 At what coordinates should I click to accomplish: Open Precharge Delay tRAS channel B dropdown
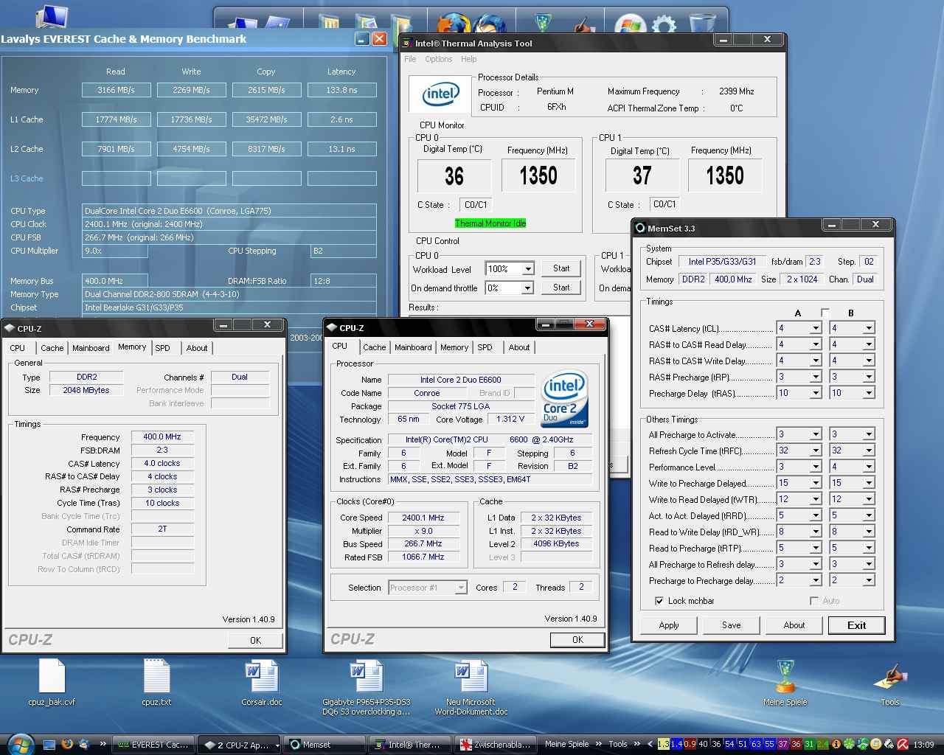(x=869, y=393)
